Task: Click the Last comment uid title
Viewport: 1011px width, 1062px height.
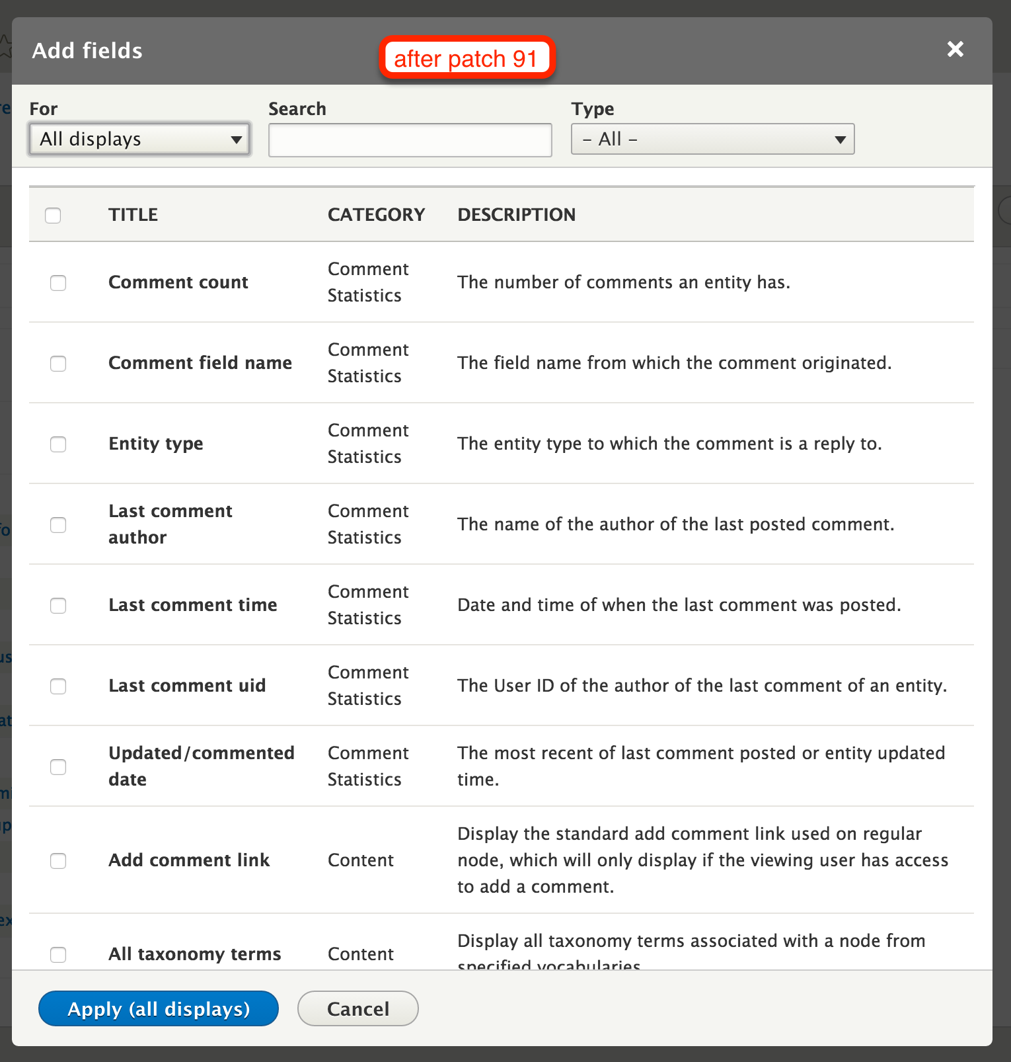Action: pyautogui.click(x=188, y=686)
